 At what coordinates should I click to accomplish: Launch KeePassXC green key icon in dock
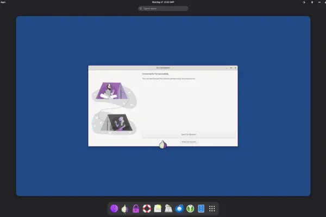[x=190, y=208]
